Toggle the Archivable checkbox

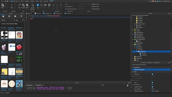click(152, 74)
